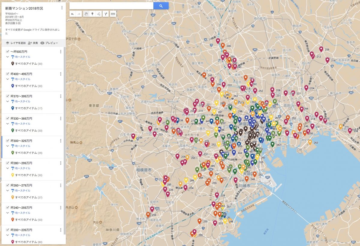Click the magenta map pin labeled 206
Screen dimensions: 360x246
321,49
